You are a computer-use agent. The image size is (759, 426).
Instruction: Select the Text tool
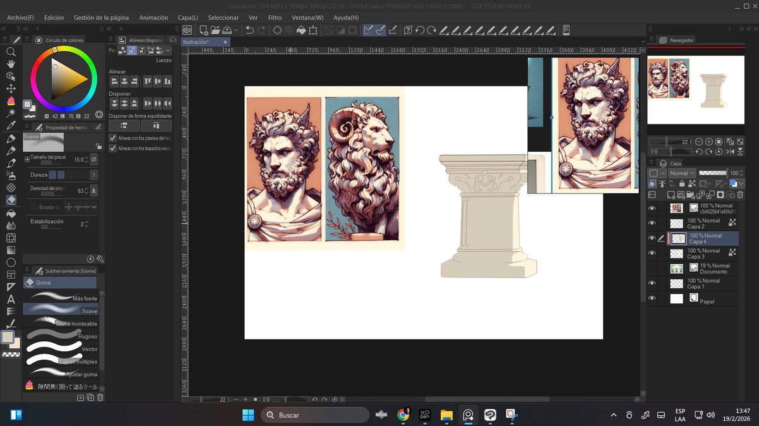11,299
